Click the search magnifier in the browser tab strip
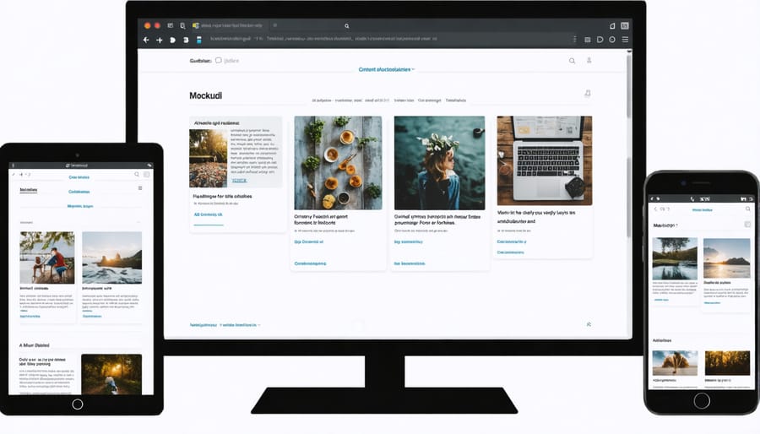The width and height of the screenshot is (760, 434). [x=346, y=25]
